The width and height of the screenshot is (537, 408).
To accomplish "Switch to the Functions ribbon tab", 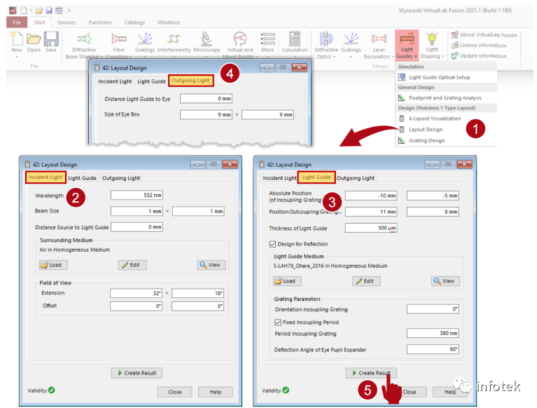I will point(100,22).
